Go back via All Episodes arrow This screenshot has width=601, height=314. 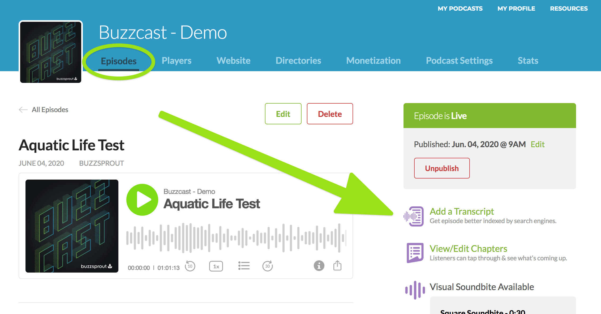[23, 110]
